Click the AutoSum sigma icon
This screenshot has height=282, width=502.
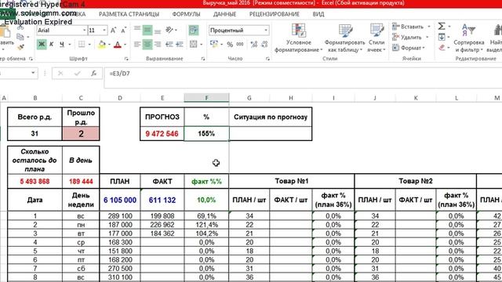pos(442,26)
